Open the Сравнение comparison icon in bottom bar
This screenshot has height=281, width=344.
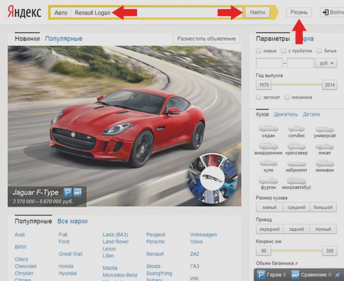coord(295,275)
